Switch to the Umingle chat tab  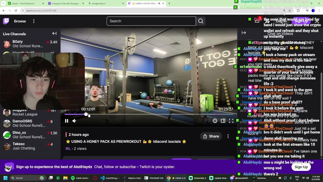click(x=66, y=4)
